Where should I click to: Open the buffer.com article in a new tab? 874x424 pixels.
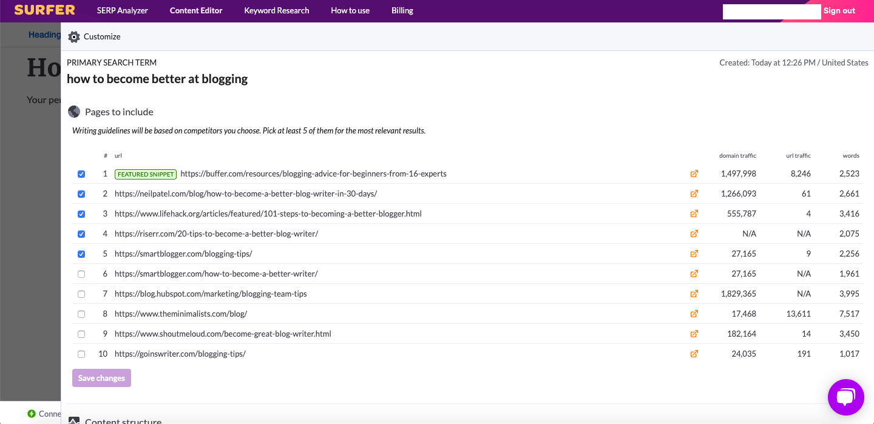tap(694, 173)
